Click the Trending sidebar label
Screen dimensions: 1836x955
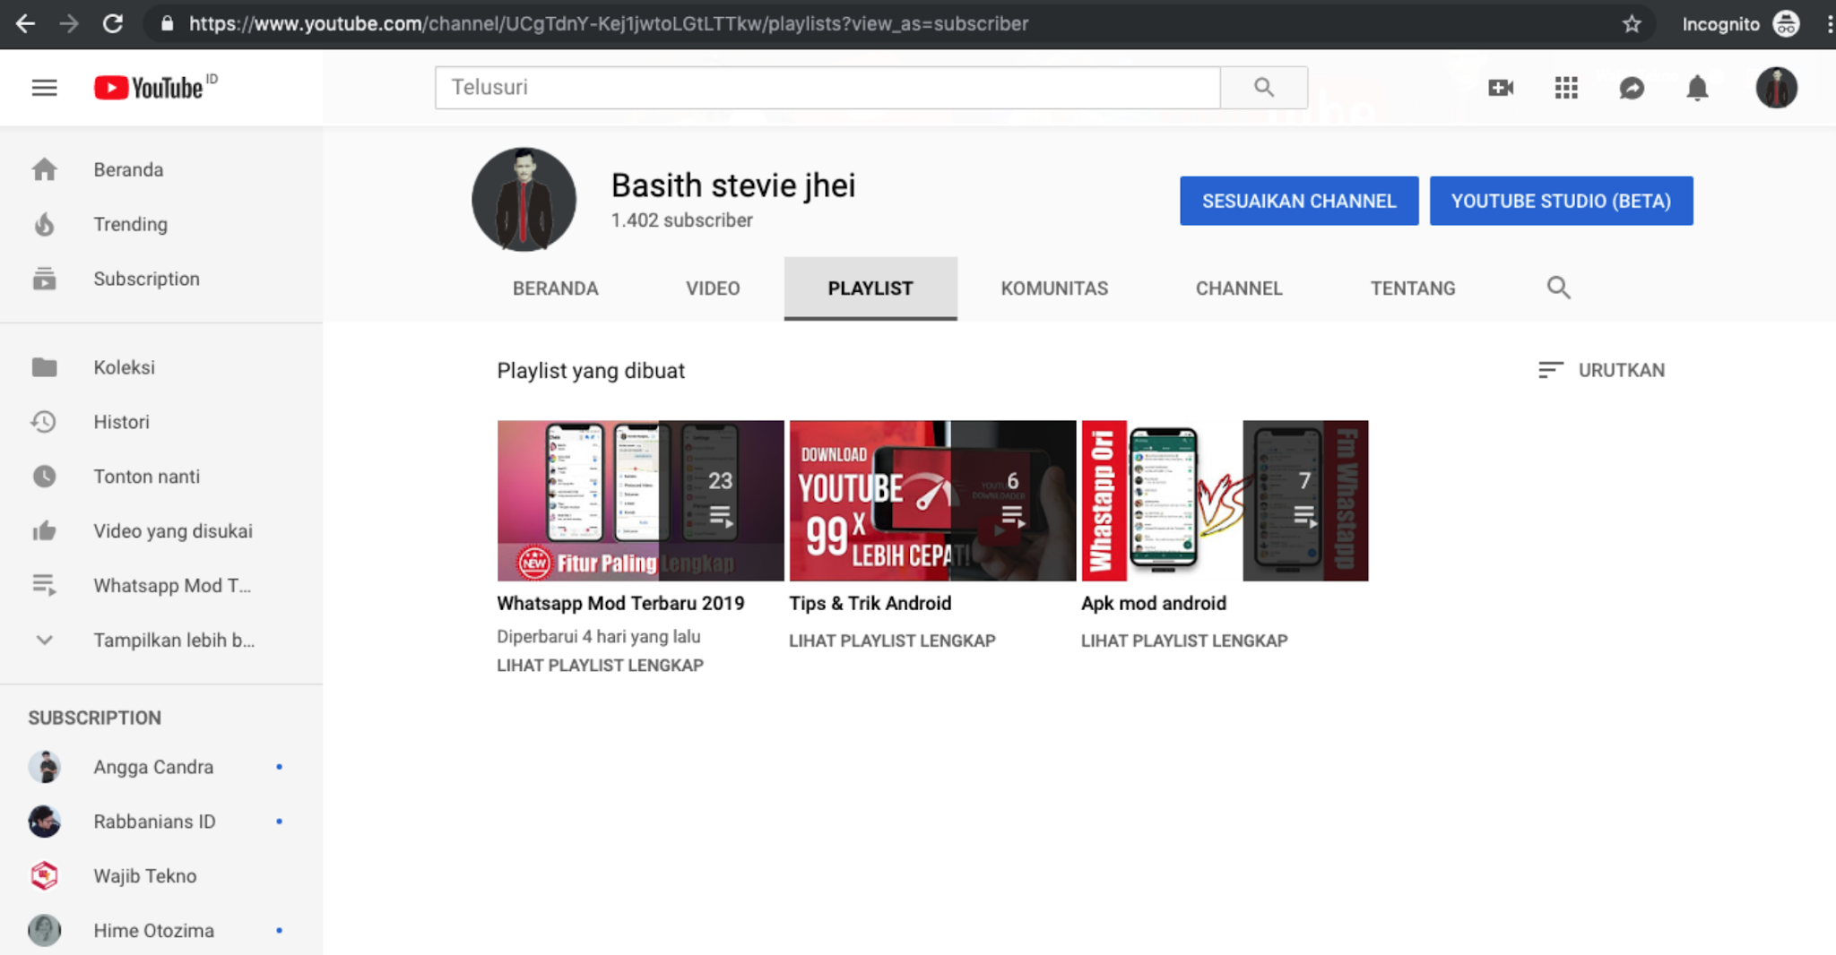pyautogui.click(x=130, y=224)
